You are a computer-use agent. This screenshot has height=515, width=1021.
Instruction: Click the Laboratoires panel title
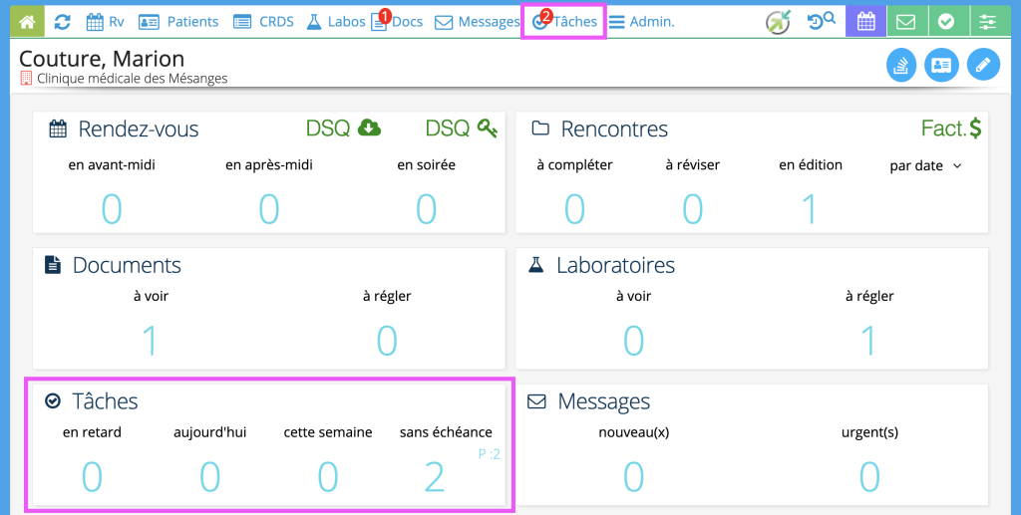coord(615,265)
